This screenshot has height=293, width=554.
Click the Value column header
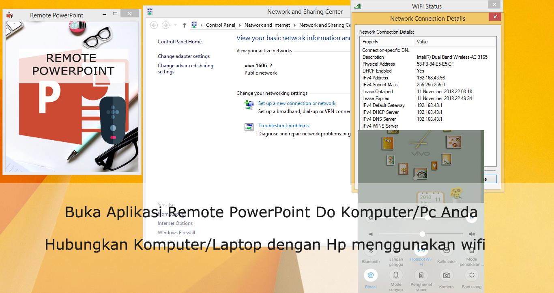click(455, 42)
